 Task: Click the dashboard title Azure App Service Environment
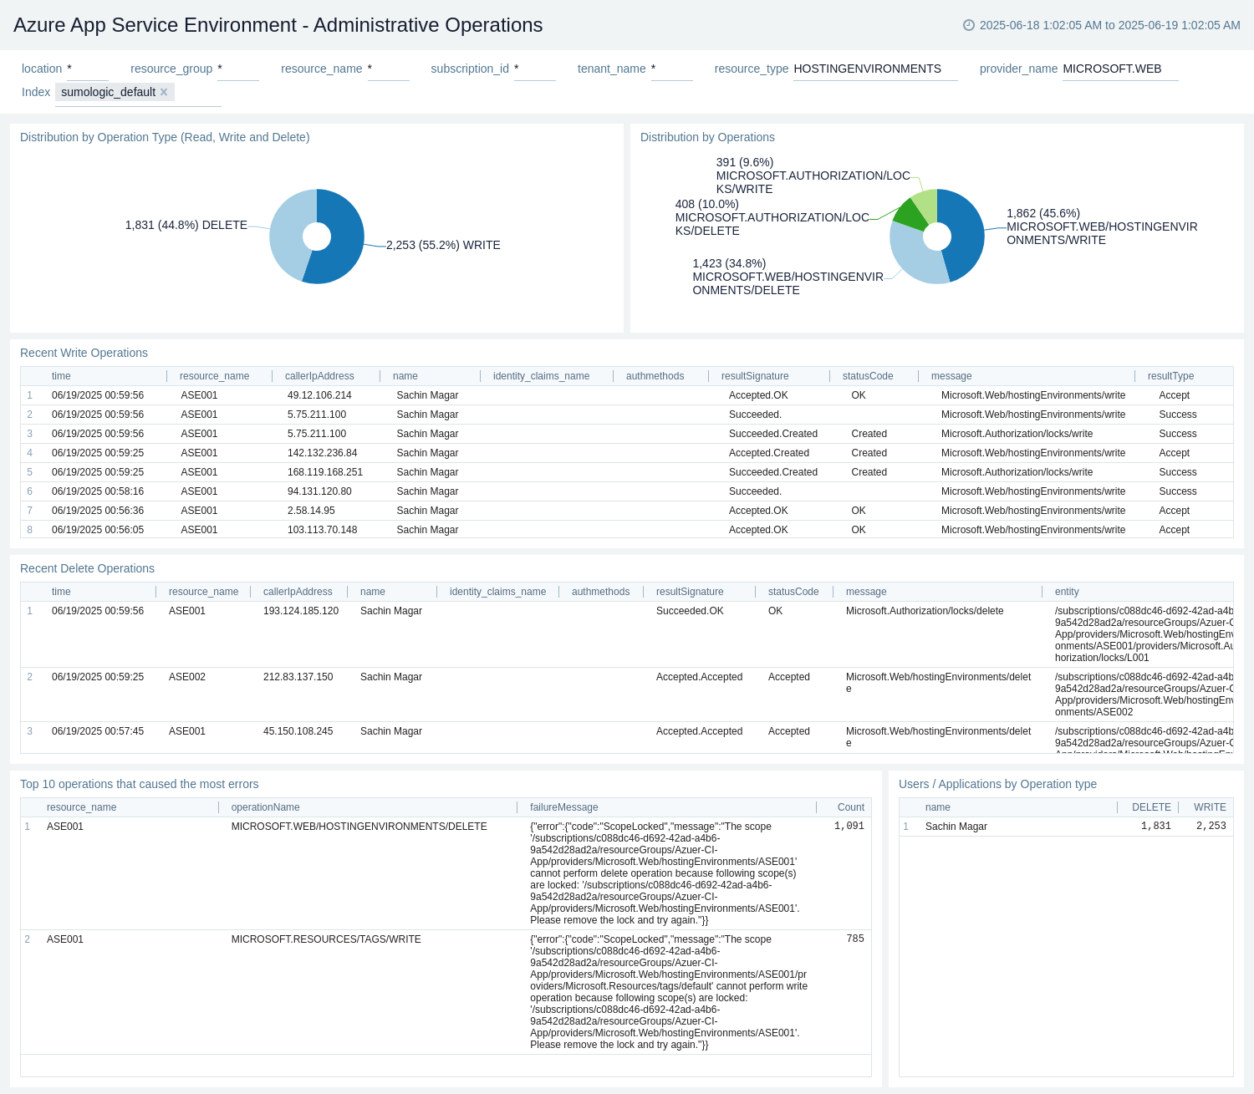click(x=278, y=25)
